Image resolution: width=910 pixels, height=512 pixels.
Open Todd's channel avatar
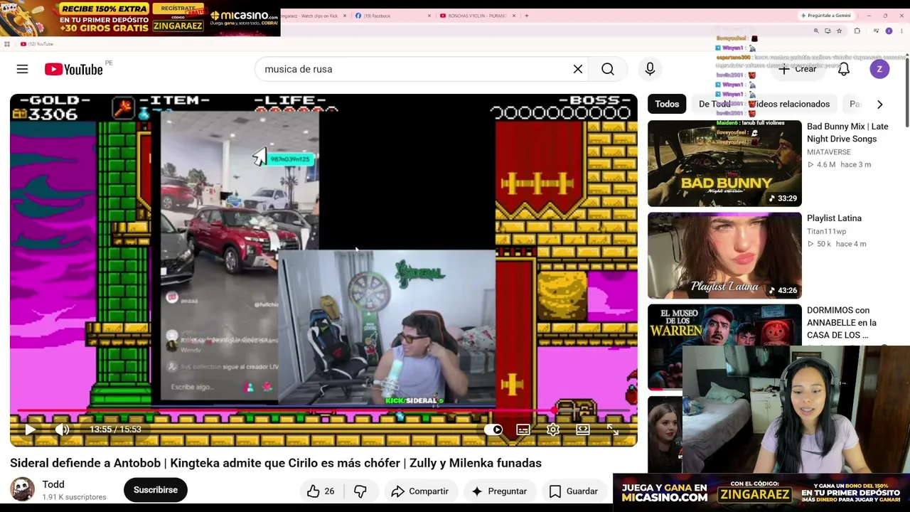(x=22, y=489)
